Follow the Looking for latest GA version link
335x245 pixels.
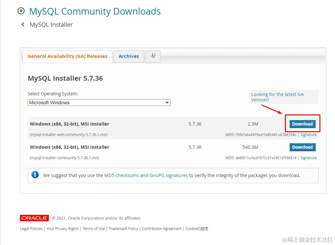pyautogui.click(x=277, y=97)
